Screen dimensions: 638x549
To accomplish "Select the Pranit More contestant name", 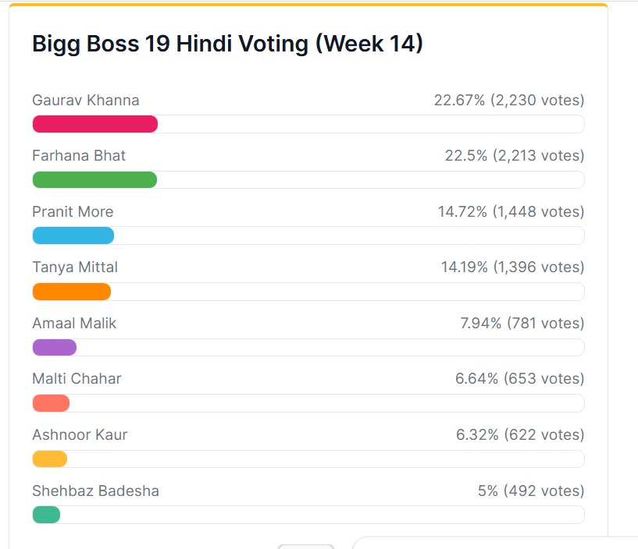I will [73, 211].
